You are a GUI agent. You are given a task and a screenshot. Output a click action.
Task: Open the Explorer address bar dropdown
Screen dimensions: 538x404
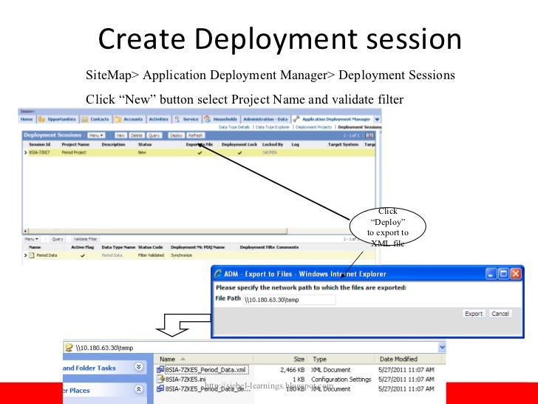click(442, 347)
